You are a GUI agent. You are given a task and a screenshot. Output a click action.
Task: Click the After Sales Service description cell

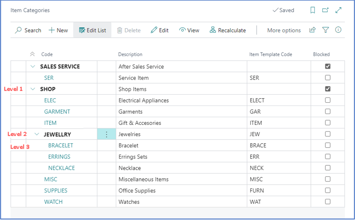pyautogui.click(x=181, y=66)
